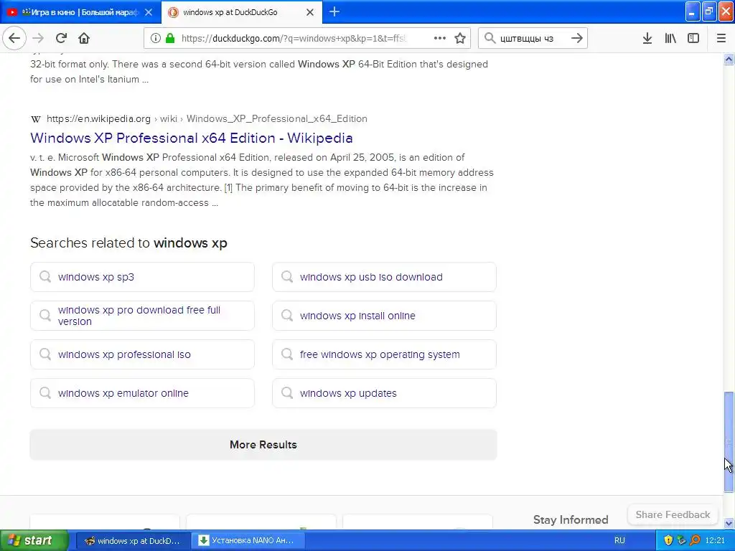
Task: Open the Firefox hamburger menu
Action: [721, 39]
